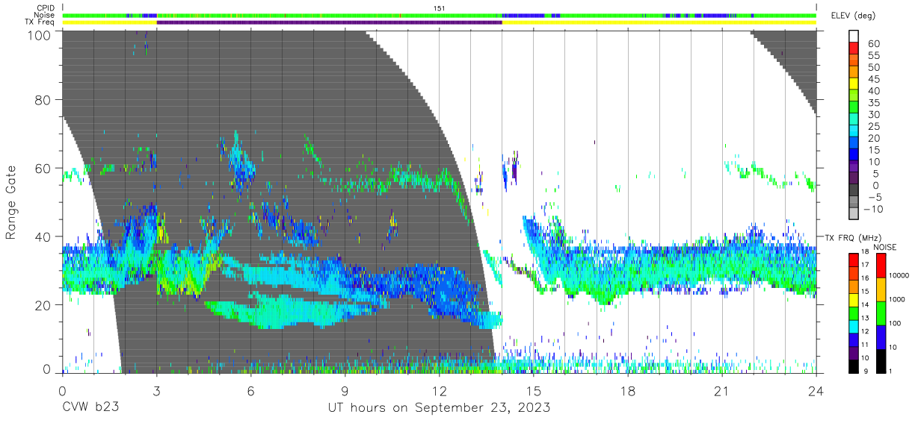
Task: Select the CPID value "151"
Action: (x=440, y=8)
